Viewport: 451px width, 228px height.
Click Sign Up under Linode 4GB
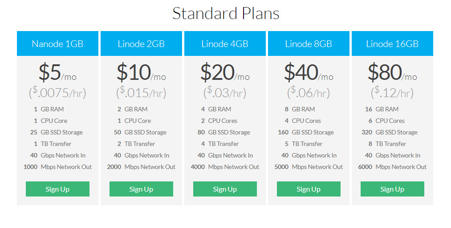(225, 189)
